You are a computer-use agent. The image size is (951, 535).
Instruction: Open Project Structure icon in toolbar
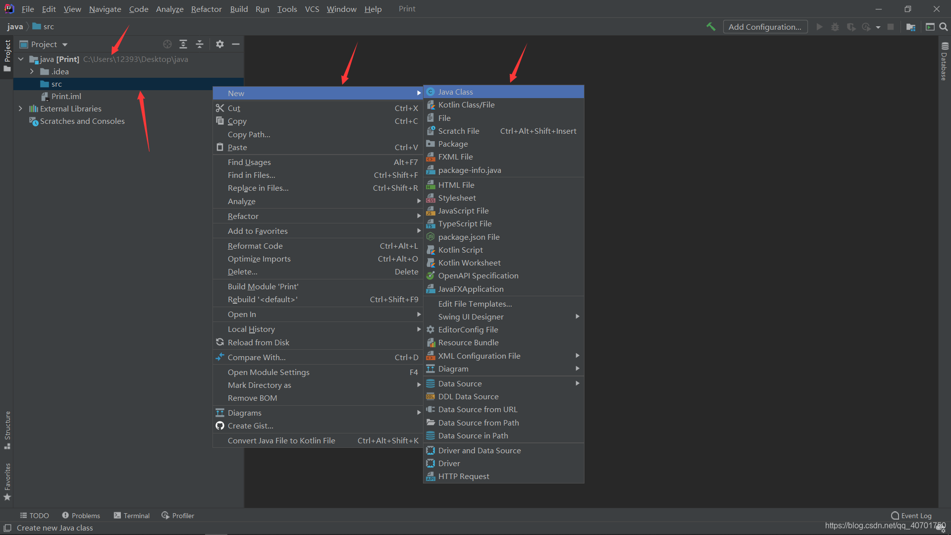point(910,27)
